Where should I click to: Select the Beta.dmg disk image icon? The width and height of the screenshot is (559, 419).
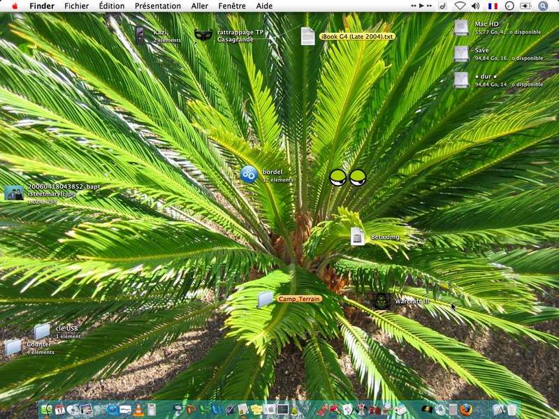[357, 237]
